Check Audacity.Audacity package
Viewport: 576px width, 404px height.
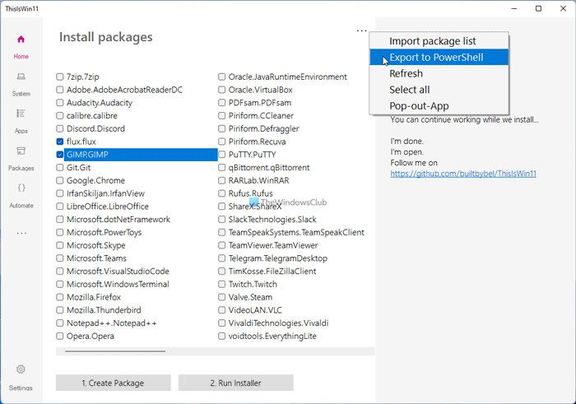tap(60, 103)
